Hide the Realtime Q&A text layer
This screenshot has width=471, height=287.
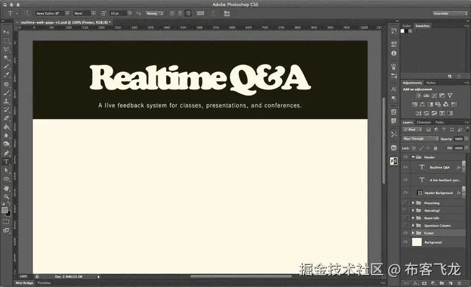tap(405, 167)
